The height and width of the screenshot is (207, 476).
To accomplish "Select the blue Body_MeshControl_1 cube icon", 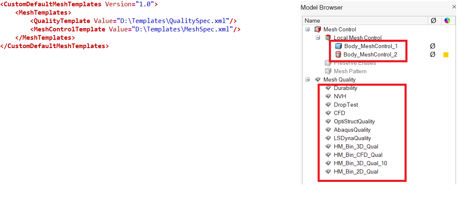I will tap(339, 46).
